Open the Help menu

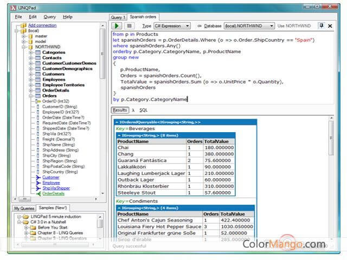tap(67, 17)
